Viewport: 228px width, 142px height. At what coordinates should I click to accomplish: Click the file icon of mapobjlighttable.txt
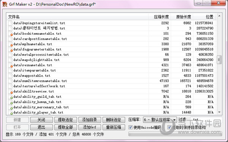click(x=10, y=60)
